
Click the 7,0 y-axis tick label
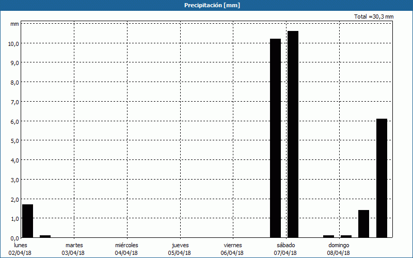[x=14, y=102]
